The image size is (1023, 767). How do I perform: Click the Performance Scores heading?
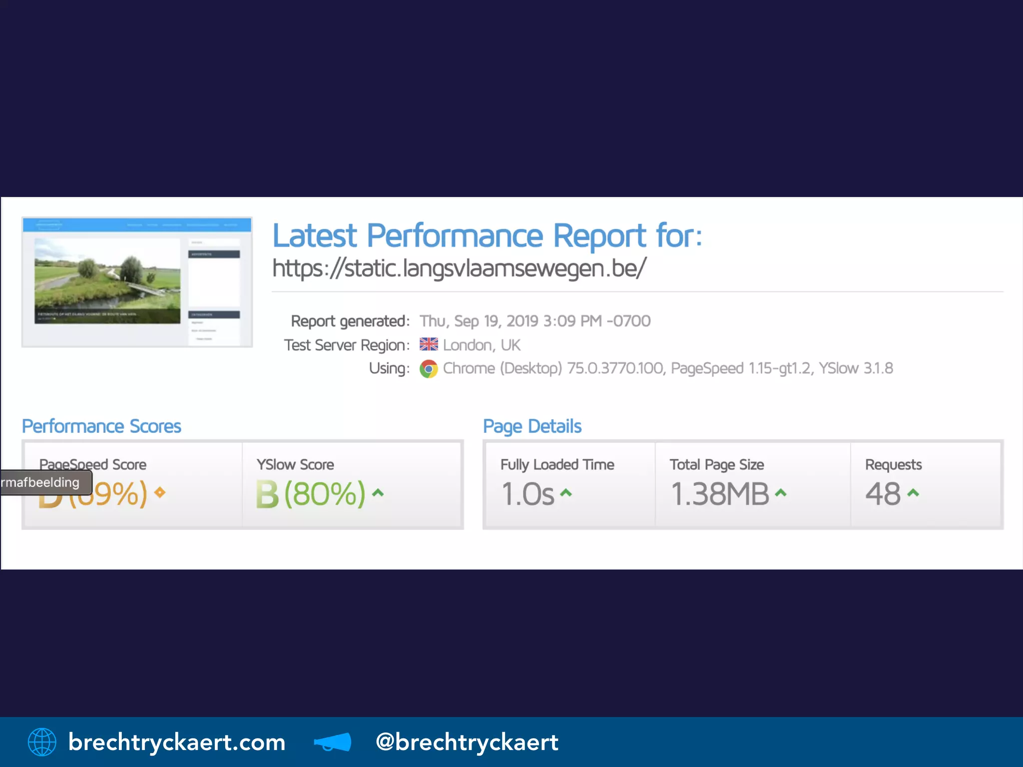click(x=101, y=426)
